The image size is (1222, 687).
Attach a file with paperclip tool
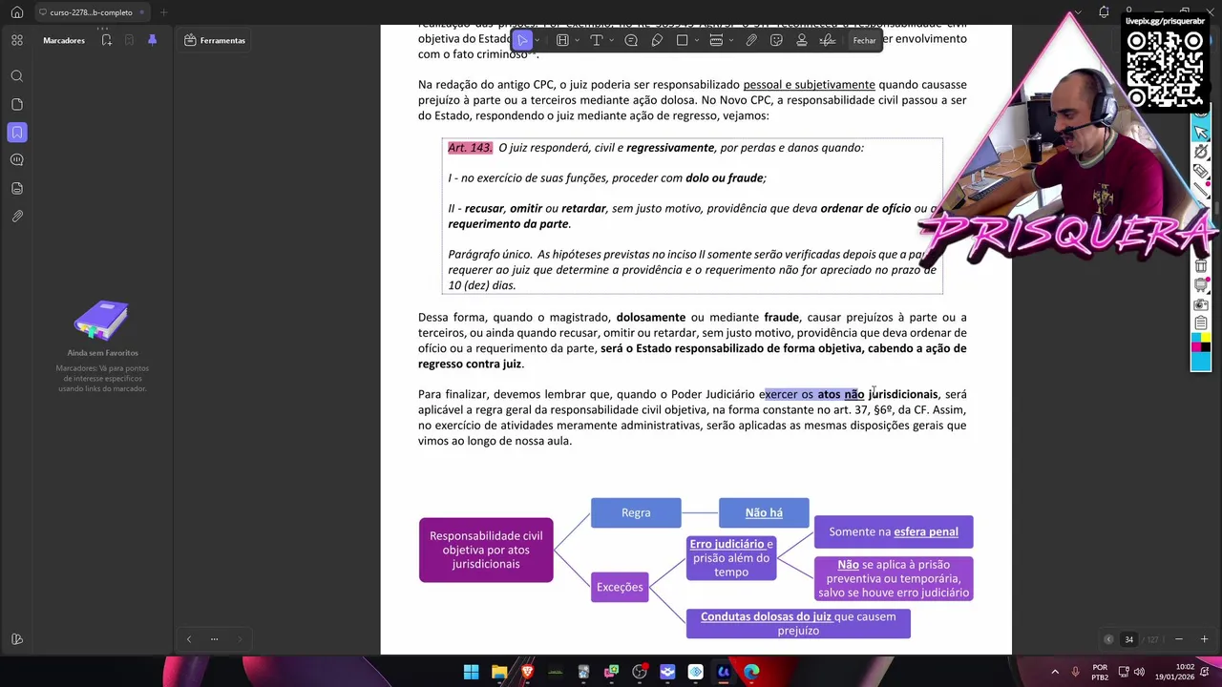pos(751,40)
